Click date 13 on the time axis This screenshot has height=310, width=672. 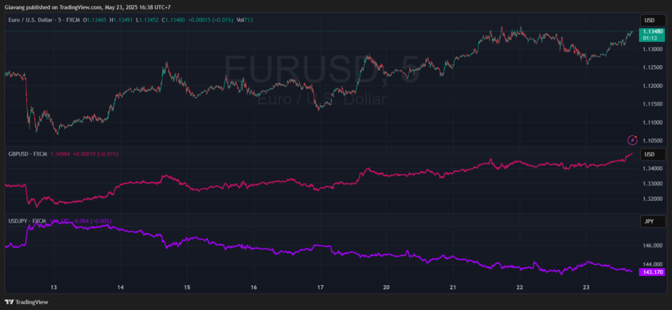pos(54,288)
